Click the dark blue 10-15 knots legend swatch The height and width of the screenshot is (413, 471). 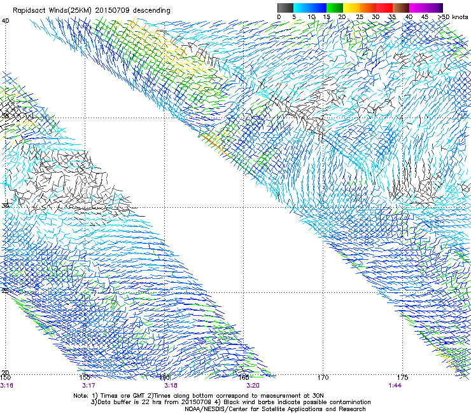[x=318, y=8]
